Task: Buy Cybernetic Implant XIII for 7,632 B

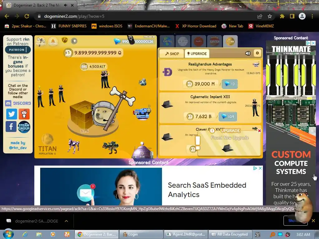Action: click(x=199, y=116)
